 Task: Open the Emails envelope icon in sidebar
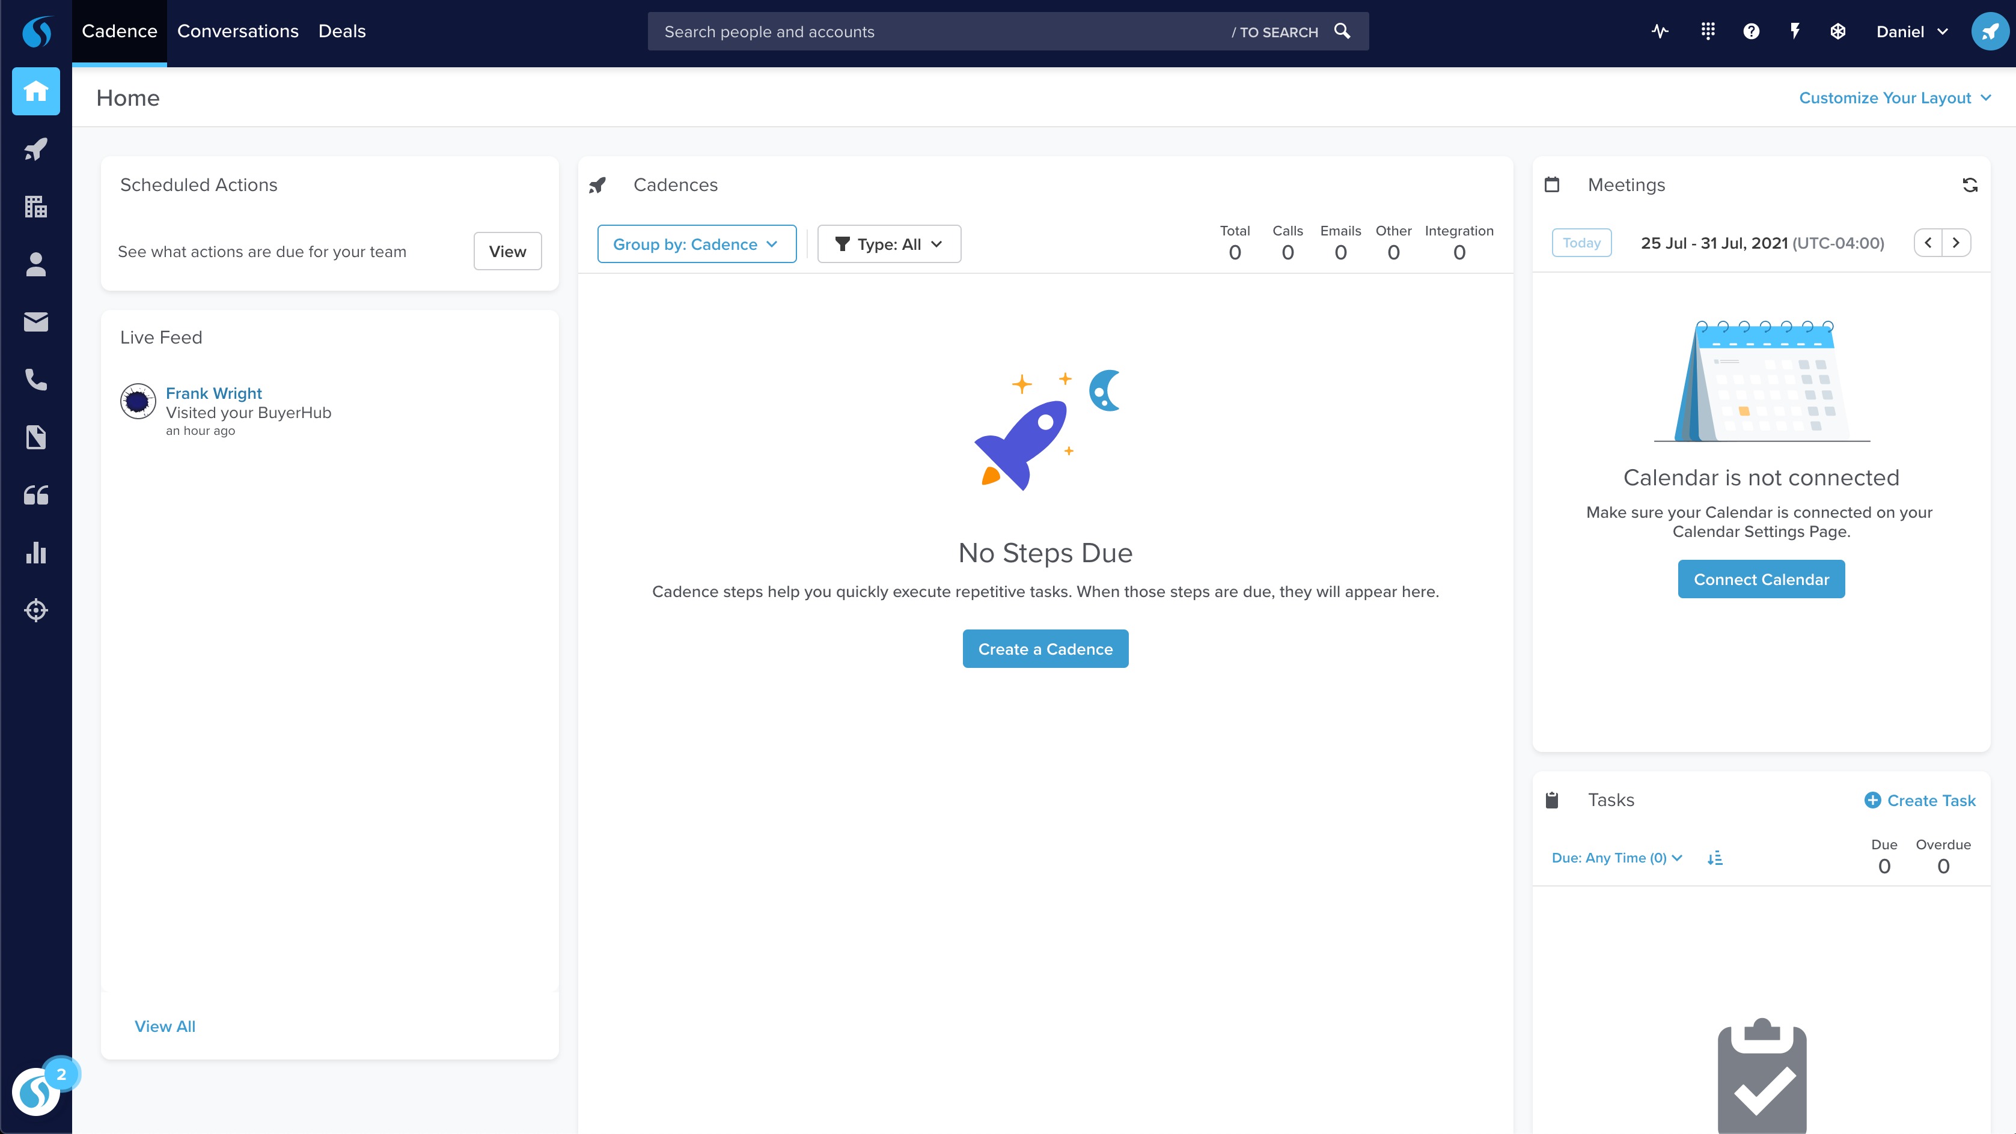coord(36,322)
